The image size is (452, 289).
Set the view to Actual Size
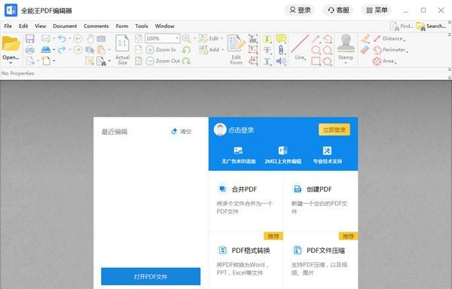click(x=122, y=50)
